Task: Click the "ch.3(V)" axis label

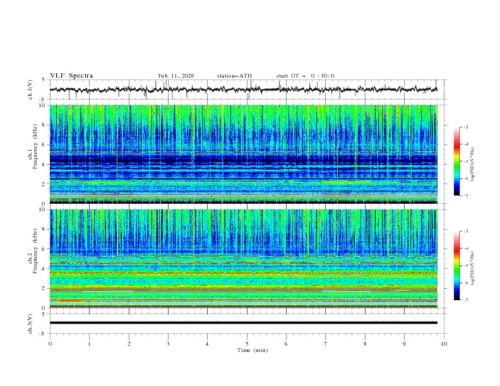Action: [x=30, y=324]
